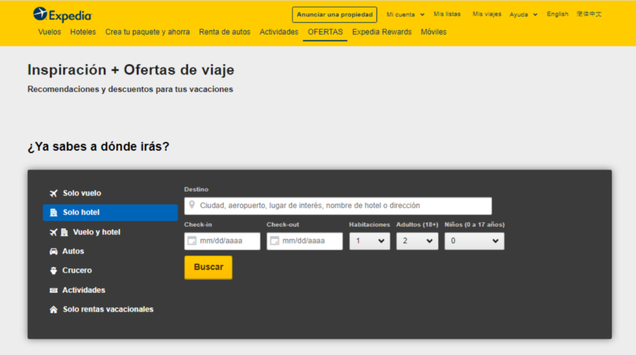Open the Actividades navigation tab

coord(279,32)
